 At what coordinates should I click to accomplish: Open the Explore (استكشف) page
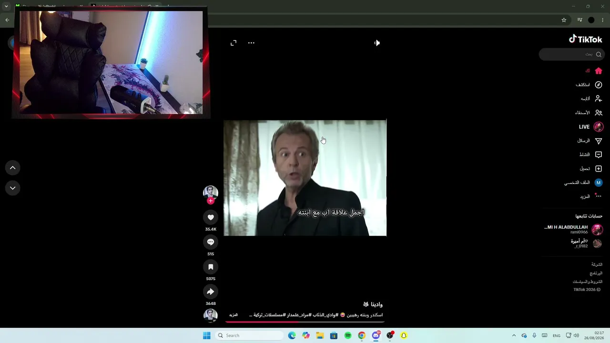pyautogui.click(x=589, y=85)
